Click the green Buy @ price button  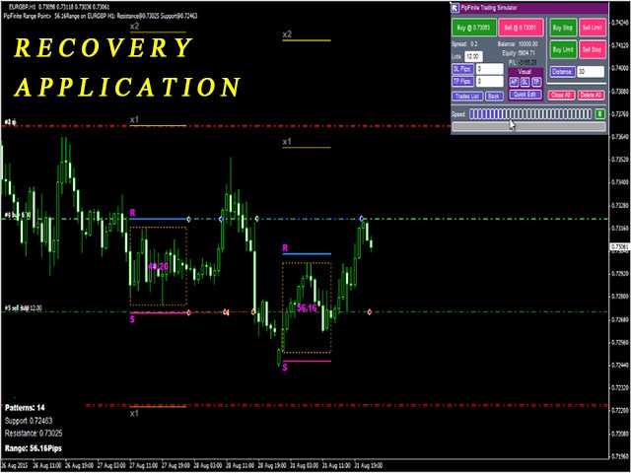473,28
